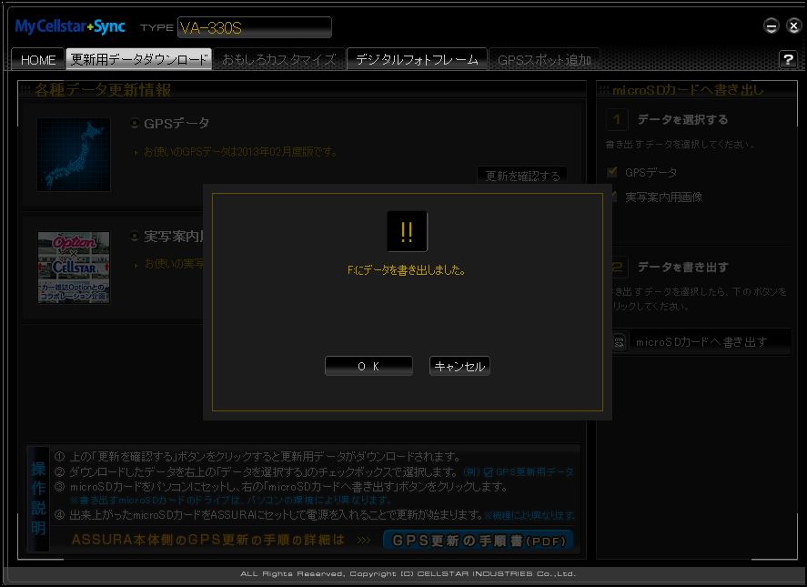The height and width of the screenshot is (587, 807).
Task: Click the 更新を確認する button for GPS data
Action: tap(522, 176)
